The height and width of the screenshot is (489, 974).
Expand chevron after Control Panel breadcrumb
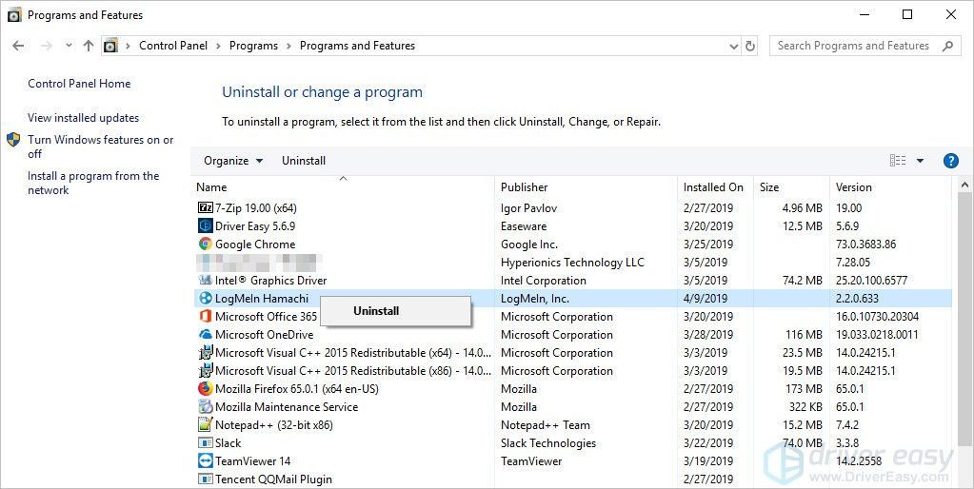point(219,46)
